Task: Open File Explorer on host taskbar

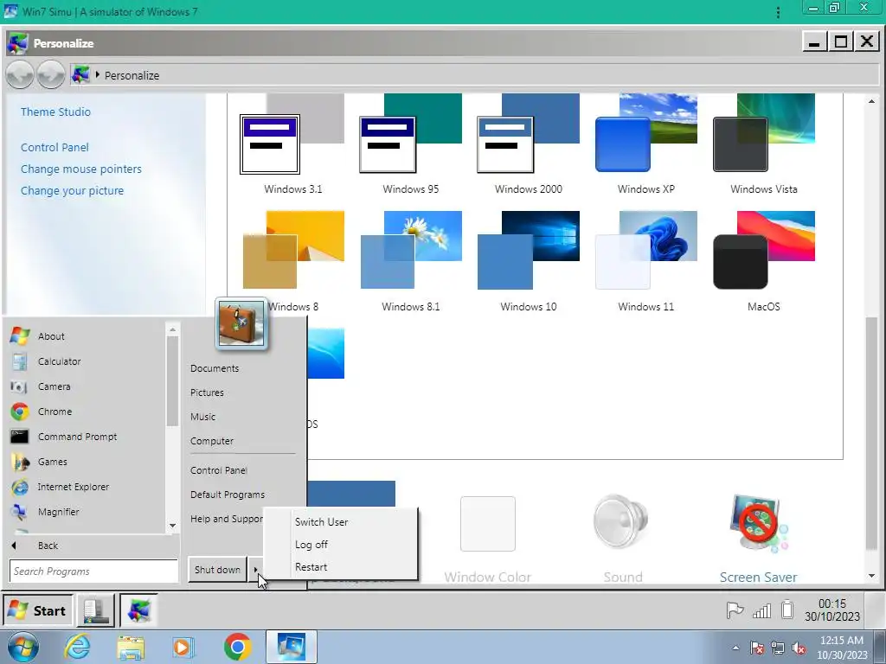Action: pyautogui.click(x=131, y=647)
